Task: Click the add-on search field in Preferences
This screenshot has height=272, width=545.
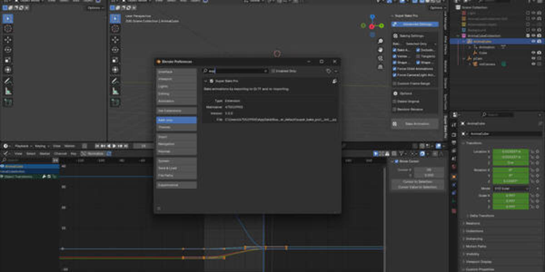Action: [x=235, y=71]
